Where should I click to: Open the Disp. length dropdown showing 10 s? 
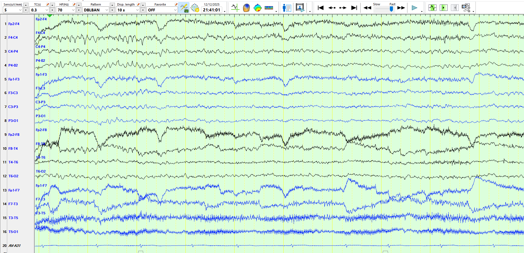[128, 10]
